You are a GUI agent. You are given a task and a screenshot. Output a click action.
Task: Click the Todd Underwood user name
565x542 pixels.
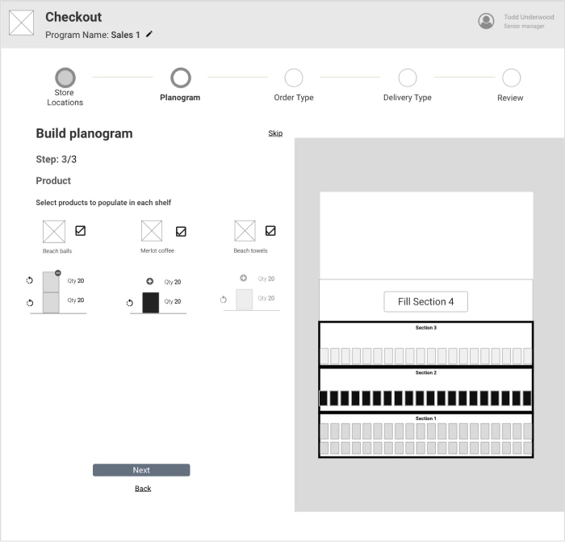[x=529, y=17]
